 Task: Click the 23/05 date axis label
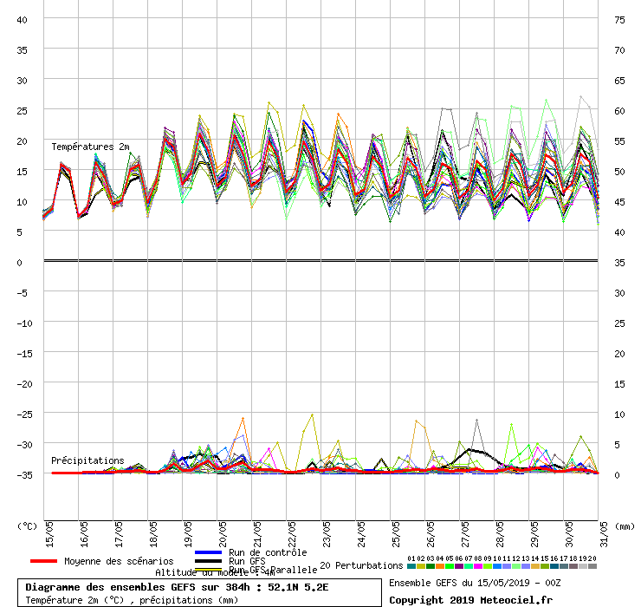pos(327,534)
